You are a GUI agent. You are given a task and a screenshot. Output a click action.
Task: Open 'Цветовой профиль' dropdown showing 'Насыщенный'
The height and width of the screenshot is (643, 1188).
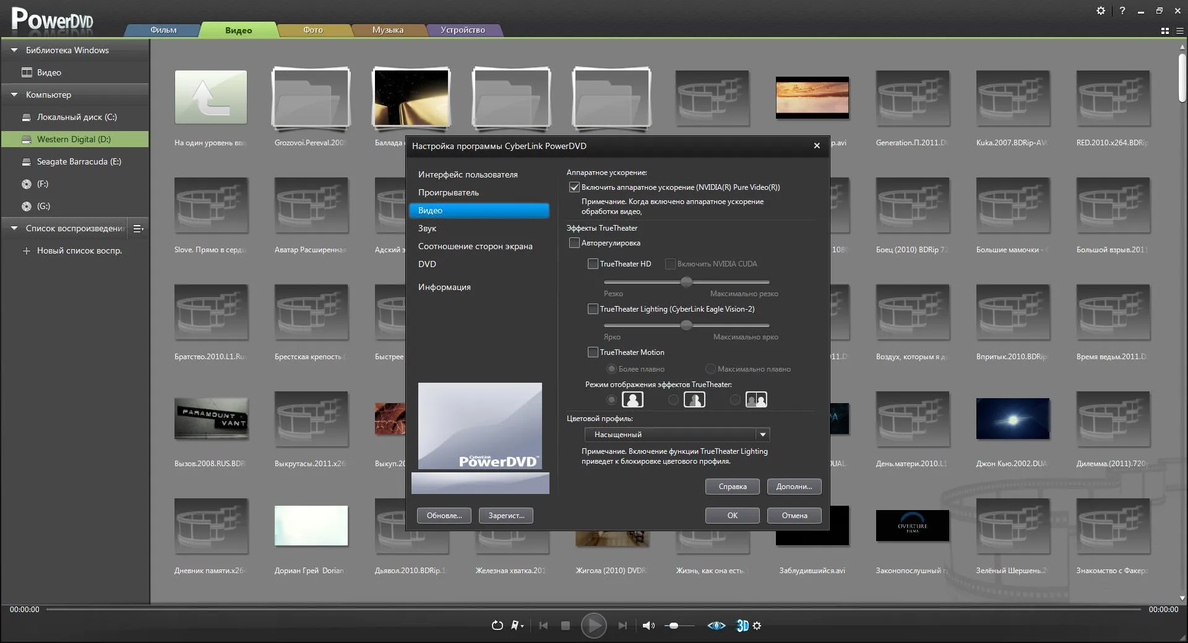tap(678, 435)
